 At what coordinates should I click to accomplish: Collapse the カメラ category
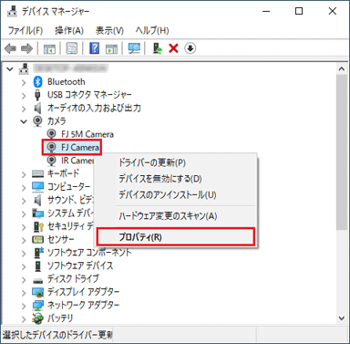(24, 121)
